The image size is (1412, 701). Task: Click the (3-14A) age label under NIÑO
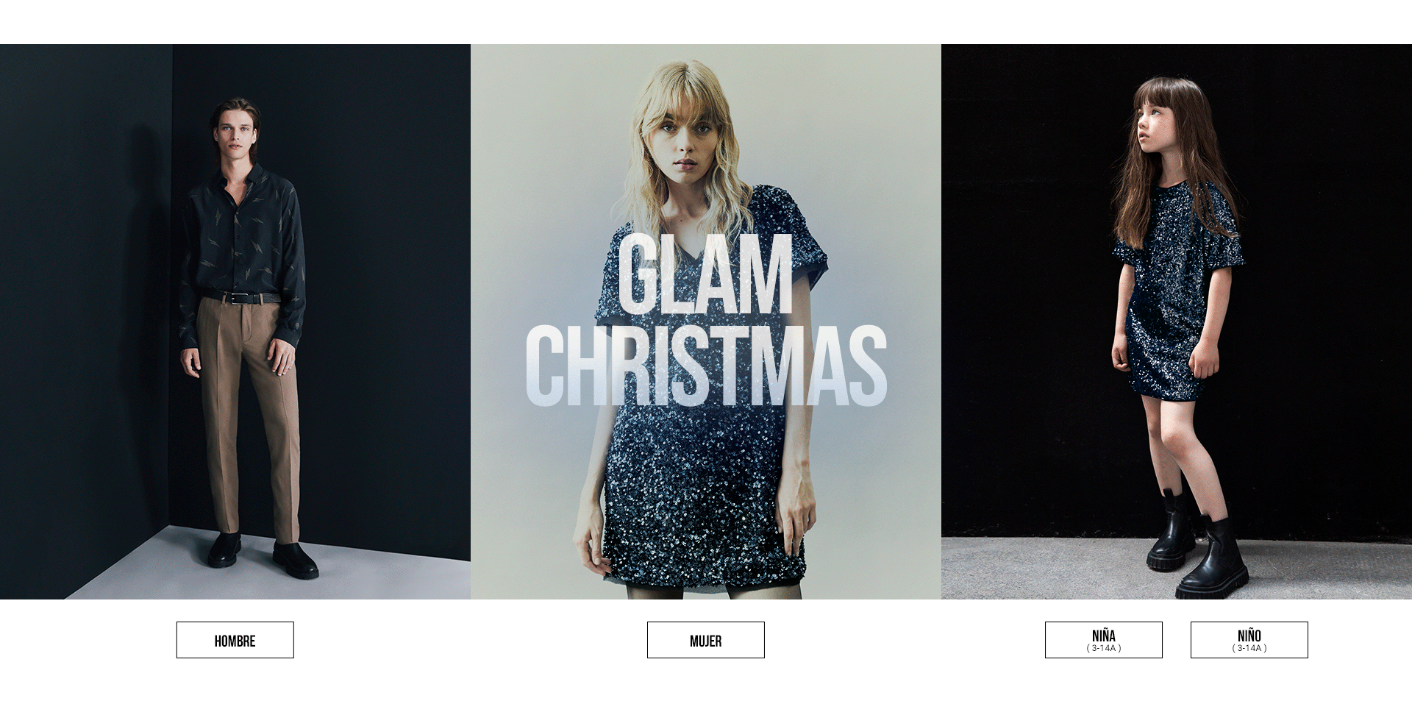(x=1249, y=648)
